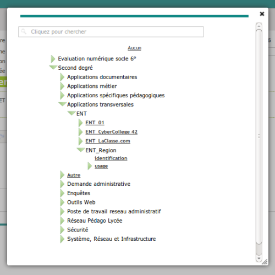
Task: Expand Evaluation numérique socle 6° node
Action: [x=53, y=59]
